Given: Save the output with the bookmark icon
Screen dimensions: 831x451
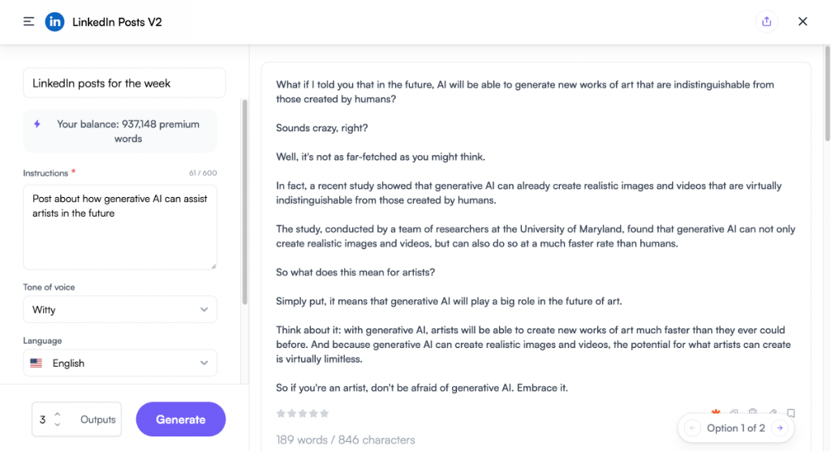Looking at the screenshot, I should 790,413.
